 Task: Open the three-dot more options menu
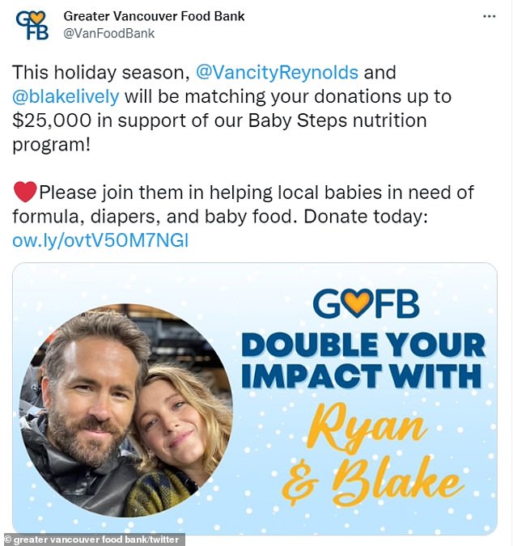point(490,16)
